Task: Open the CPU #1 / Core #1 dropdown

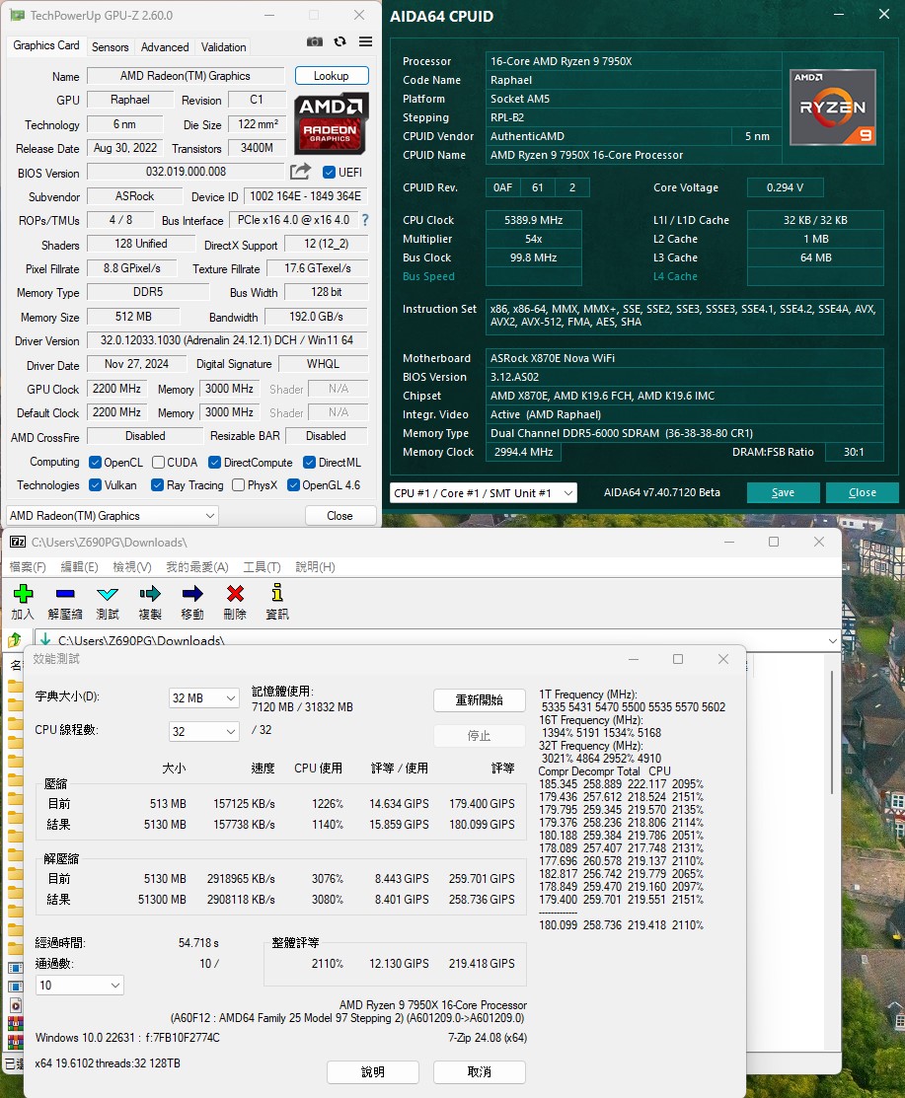Action: pos(484,493)
